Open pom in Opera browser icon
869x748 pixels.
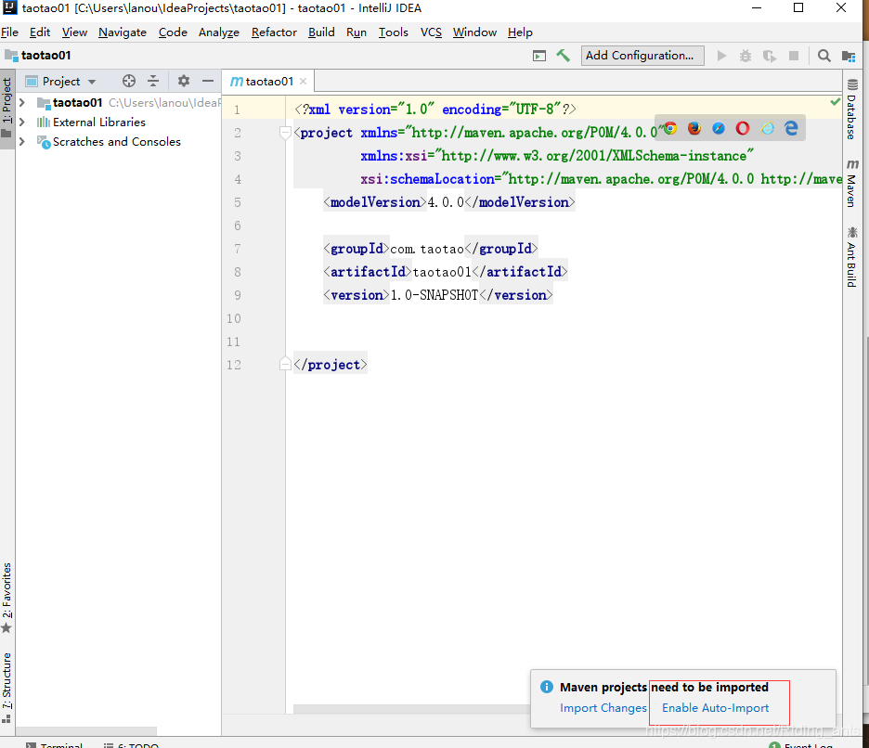743,129
